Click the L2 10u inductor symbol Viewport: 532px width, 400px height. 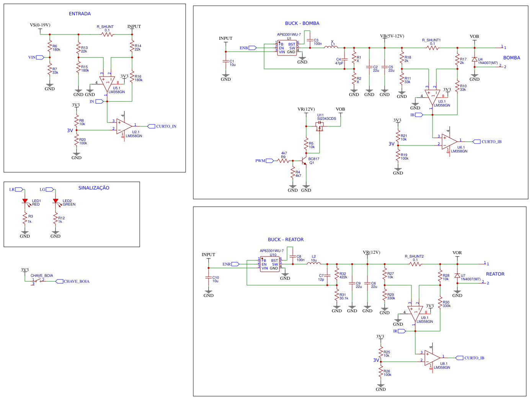pyautogui.click(x=314, y=263)
